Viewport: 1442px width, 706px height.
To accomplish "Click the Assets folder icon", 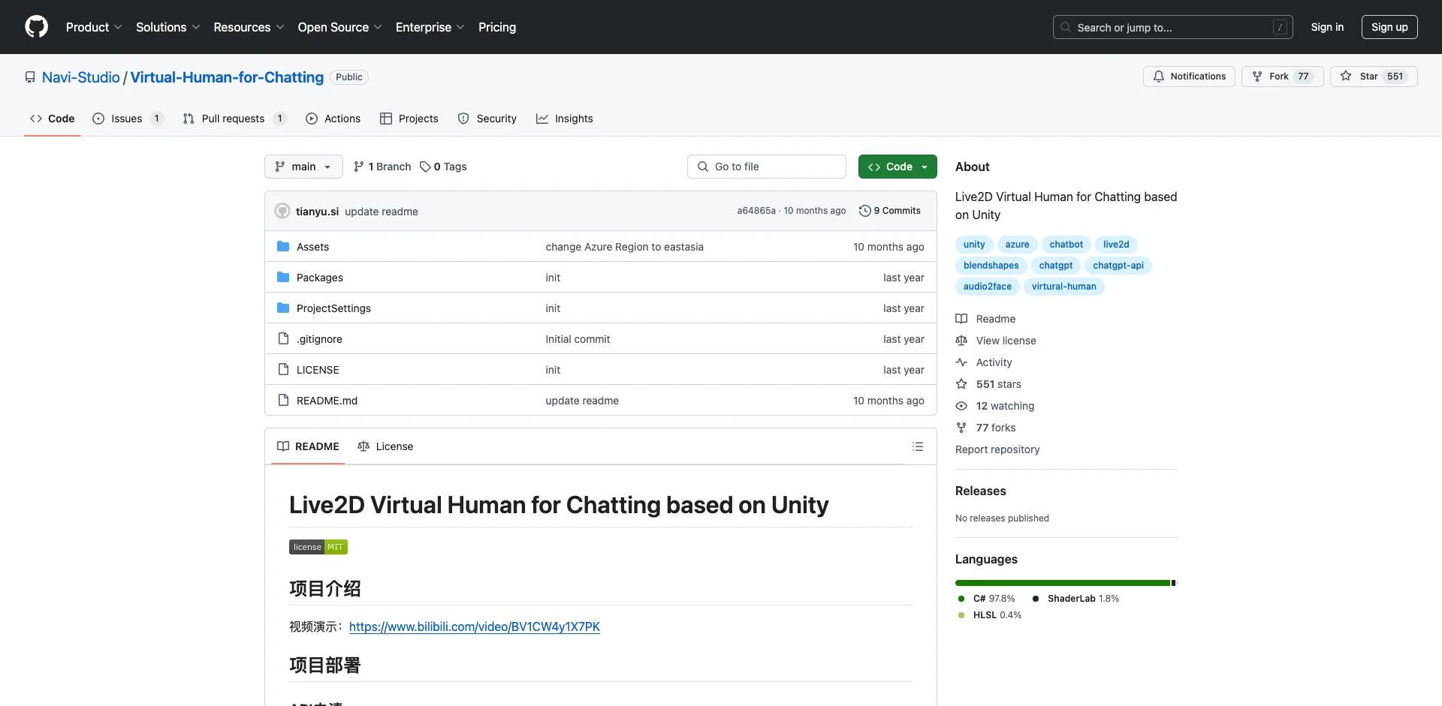I will (283, 247).
